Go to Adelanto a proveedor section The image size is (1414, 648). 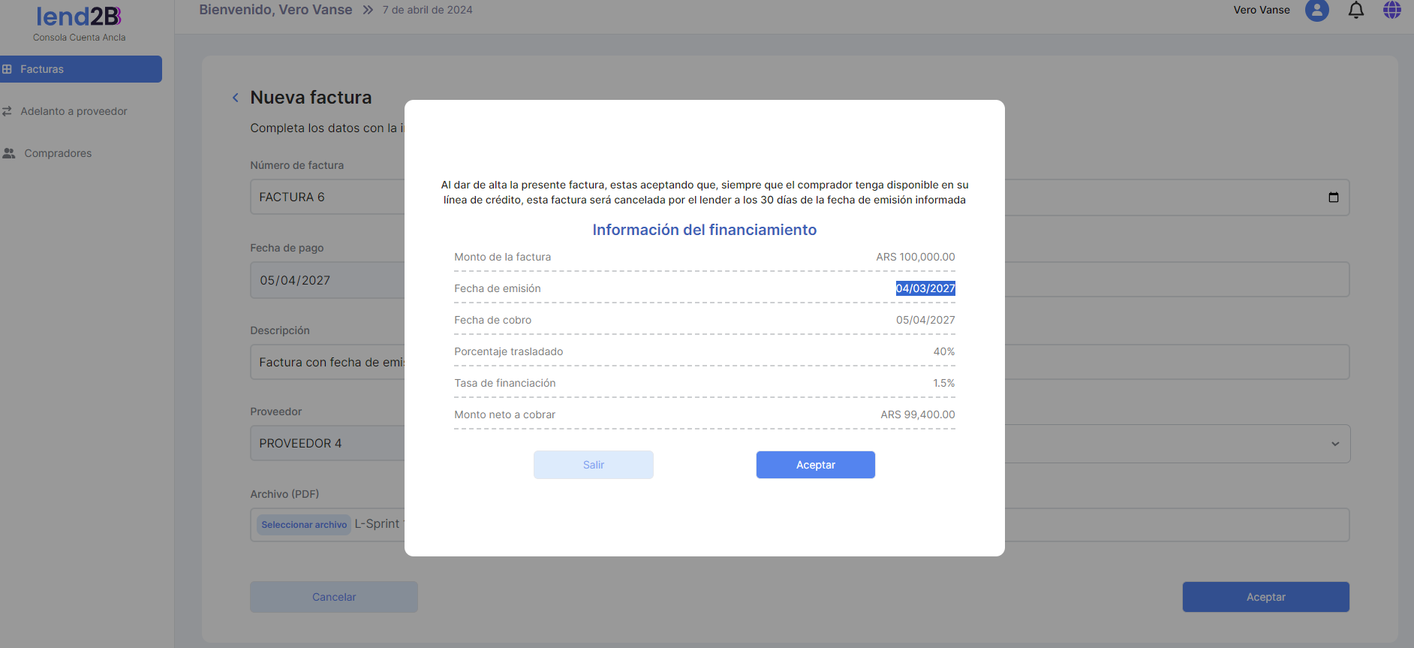tap(74, 111)
